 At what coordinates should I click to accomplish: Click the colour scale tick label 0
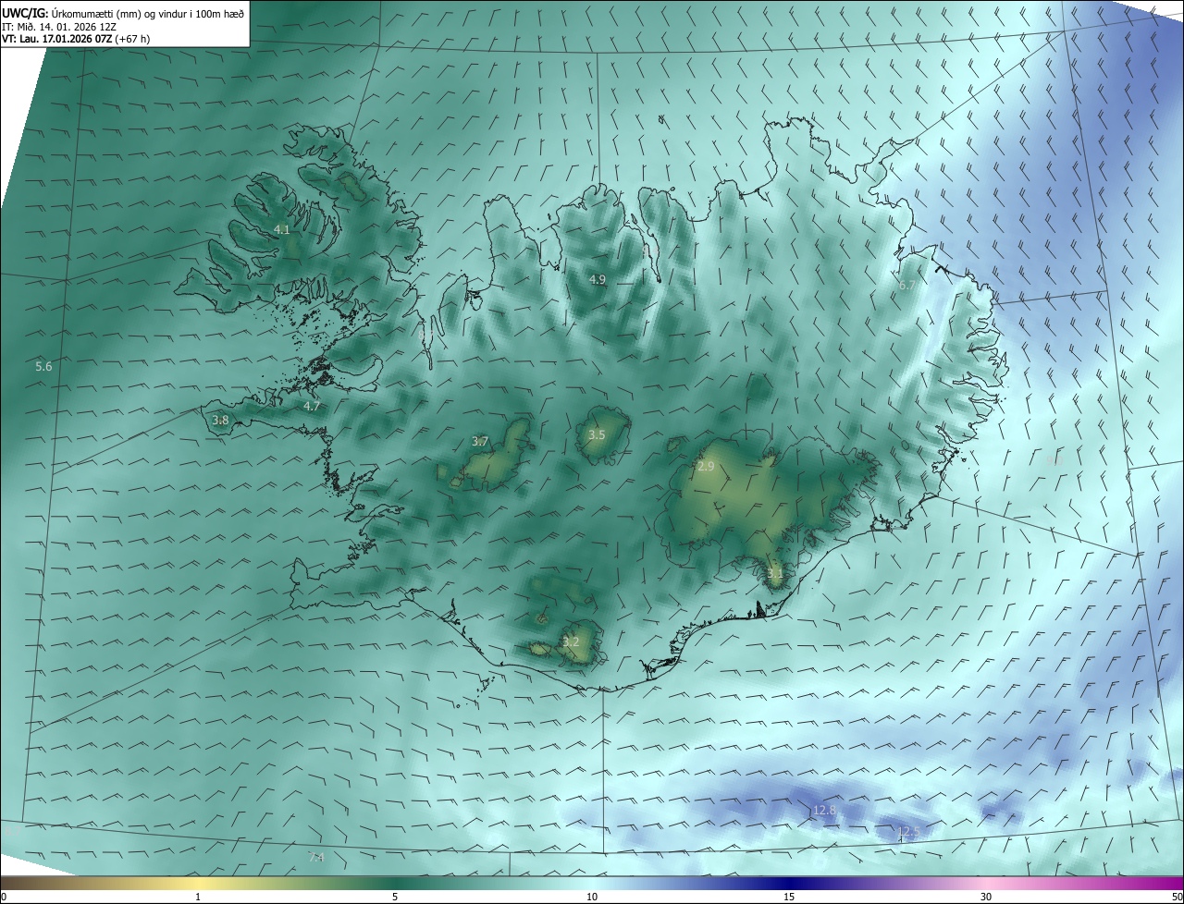click(x=4, y=897)
